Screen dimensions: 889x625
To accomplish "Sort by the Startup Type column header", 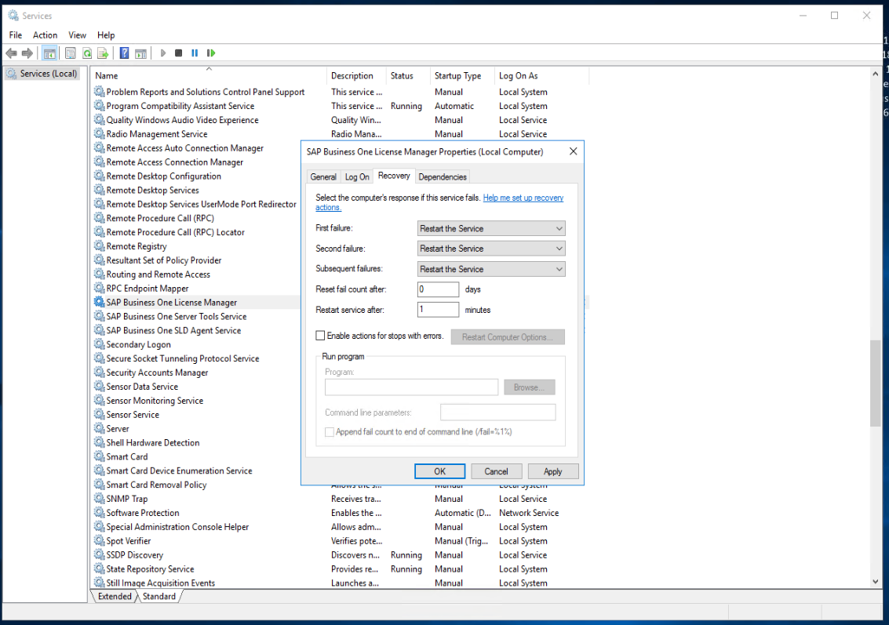I will (x=463, y=75).
